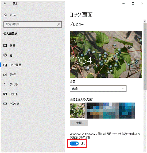Open スタート settings
The image size is (147, 153).
point(14,94)
